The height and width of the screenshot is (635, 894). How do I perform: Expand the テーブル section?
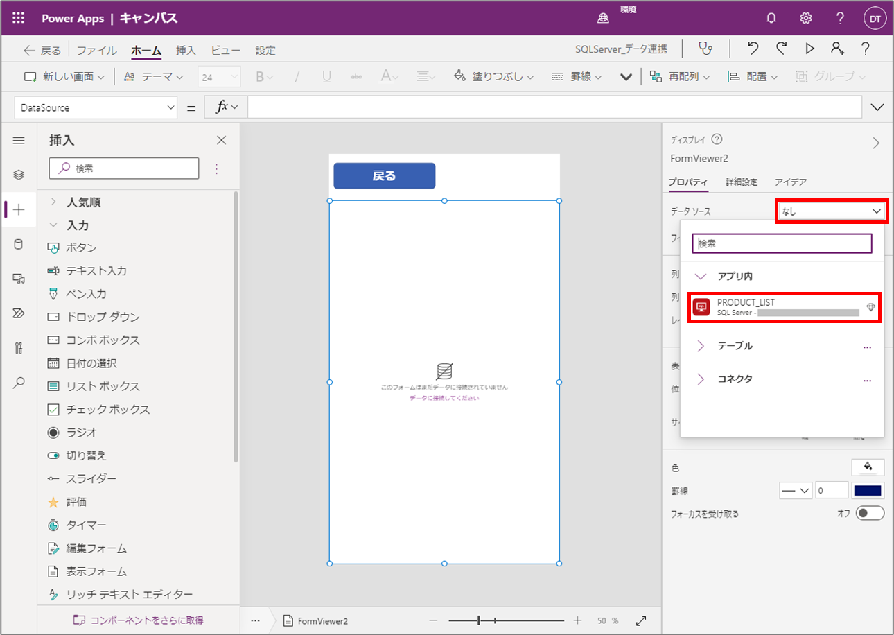[x=701, y=346]
